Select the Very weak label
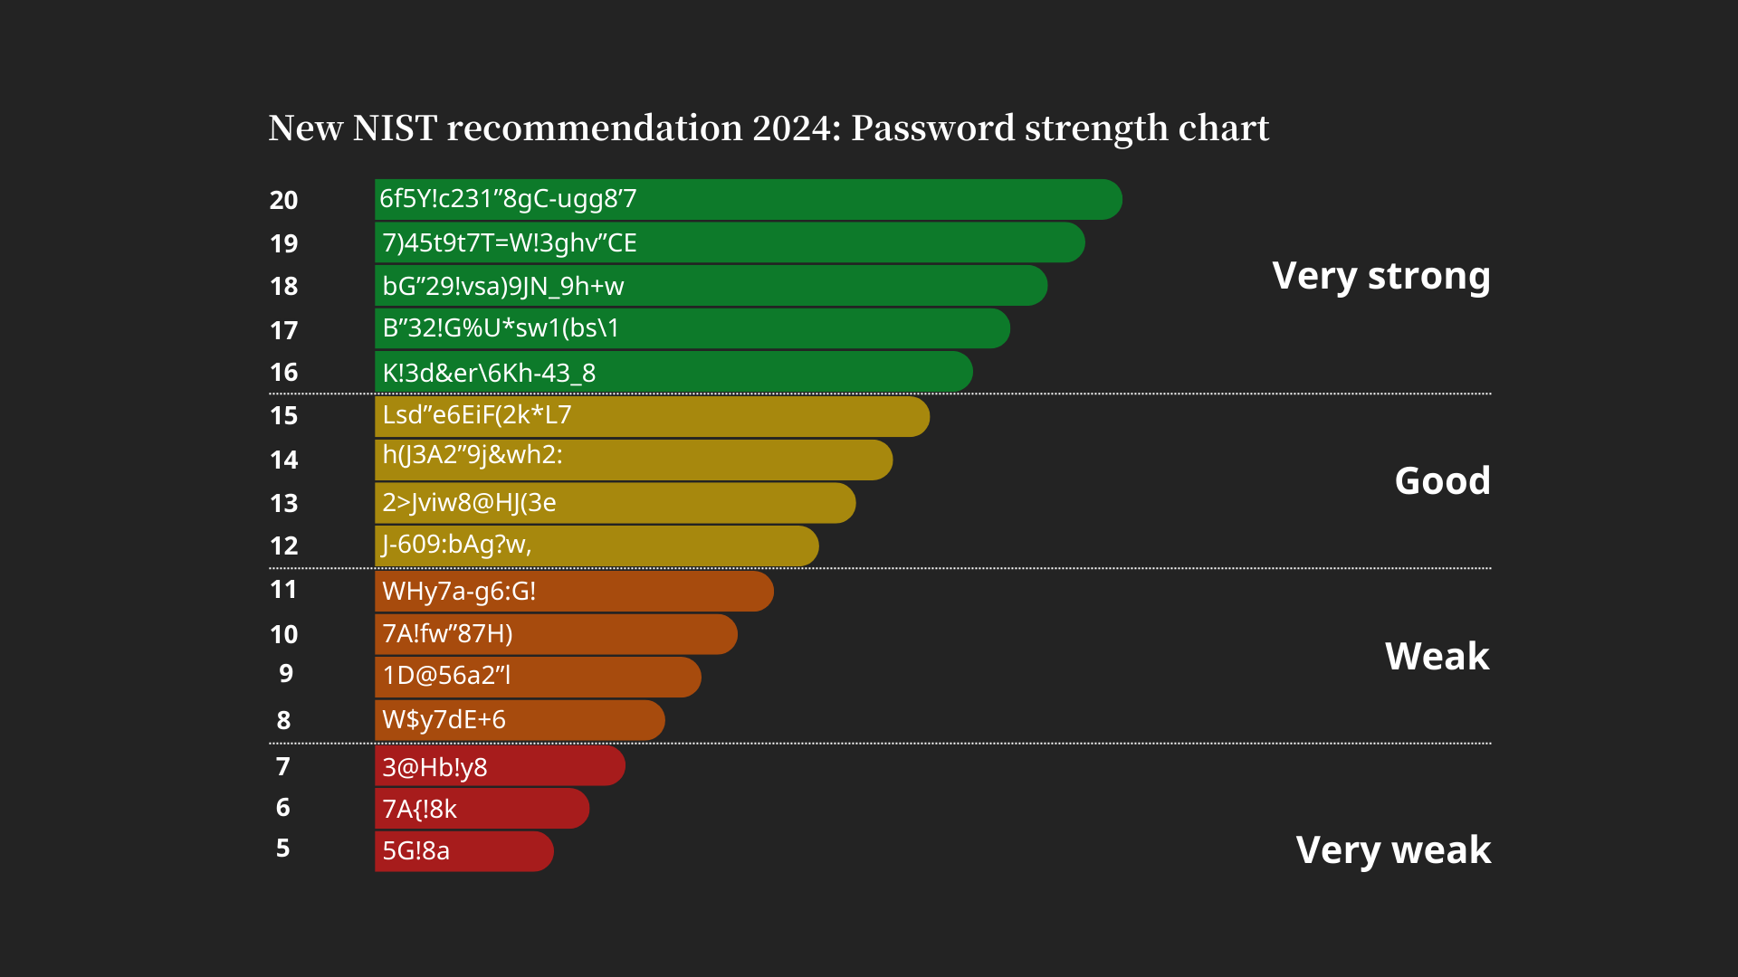 tap(1393, 849)
